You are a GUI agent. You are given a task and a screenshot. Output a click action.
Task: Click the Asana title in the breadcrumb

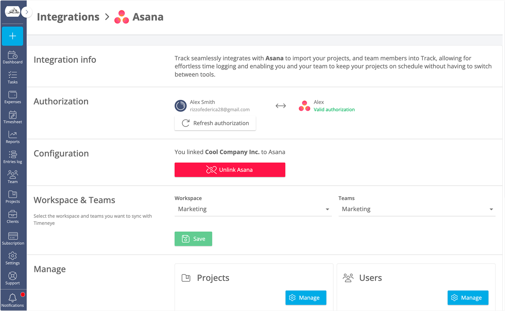(x=148, y=17)
